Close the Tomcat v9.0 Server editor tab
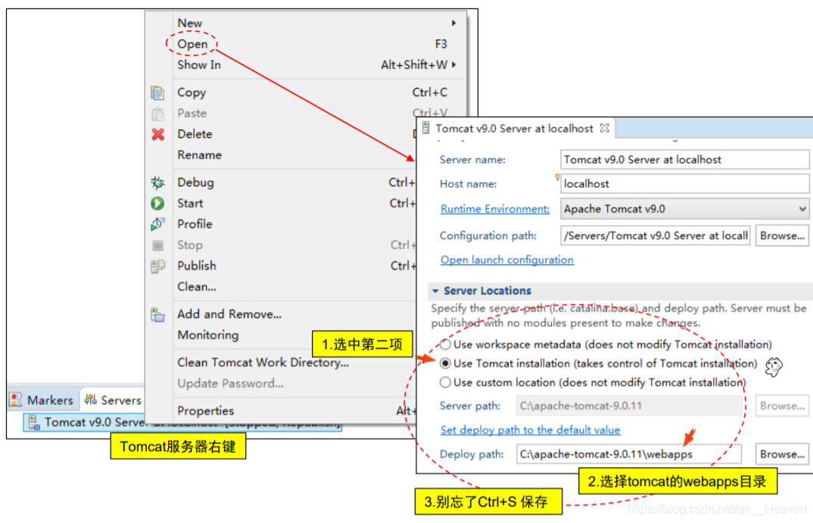 click(x=604, y=128)
